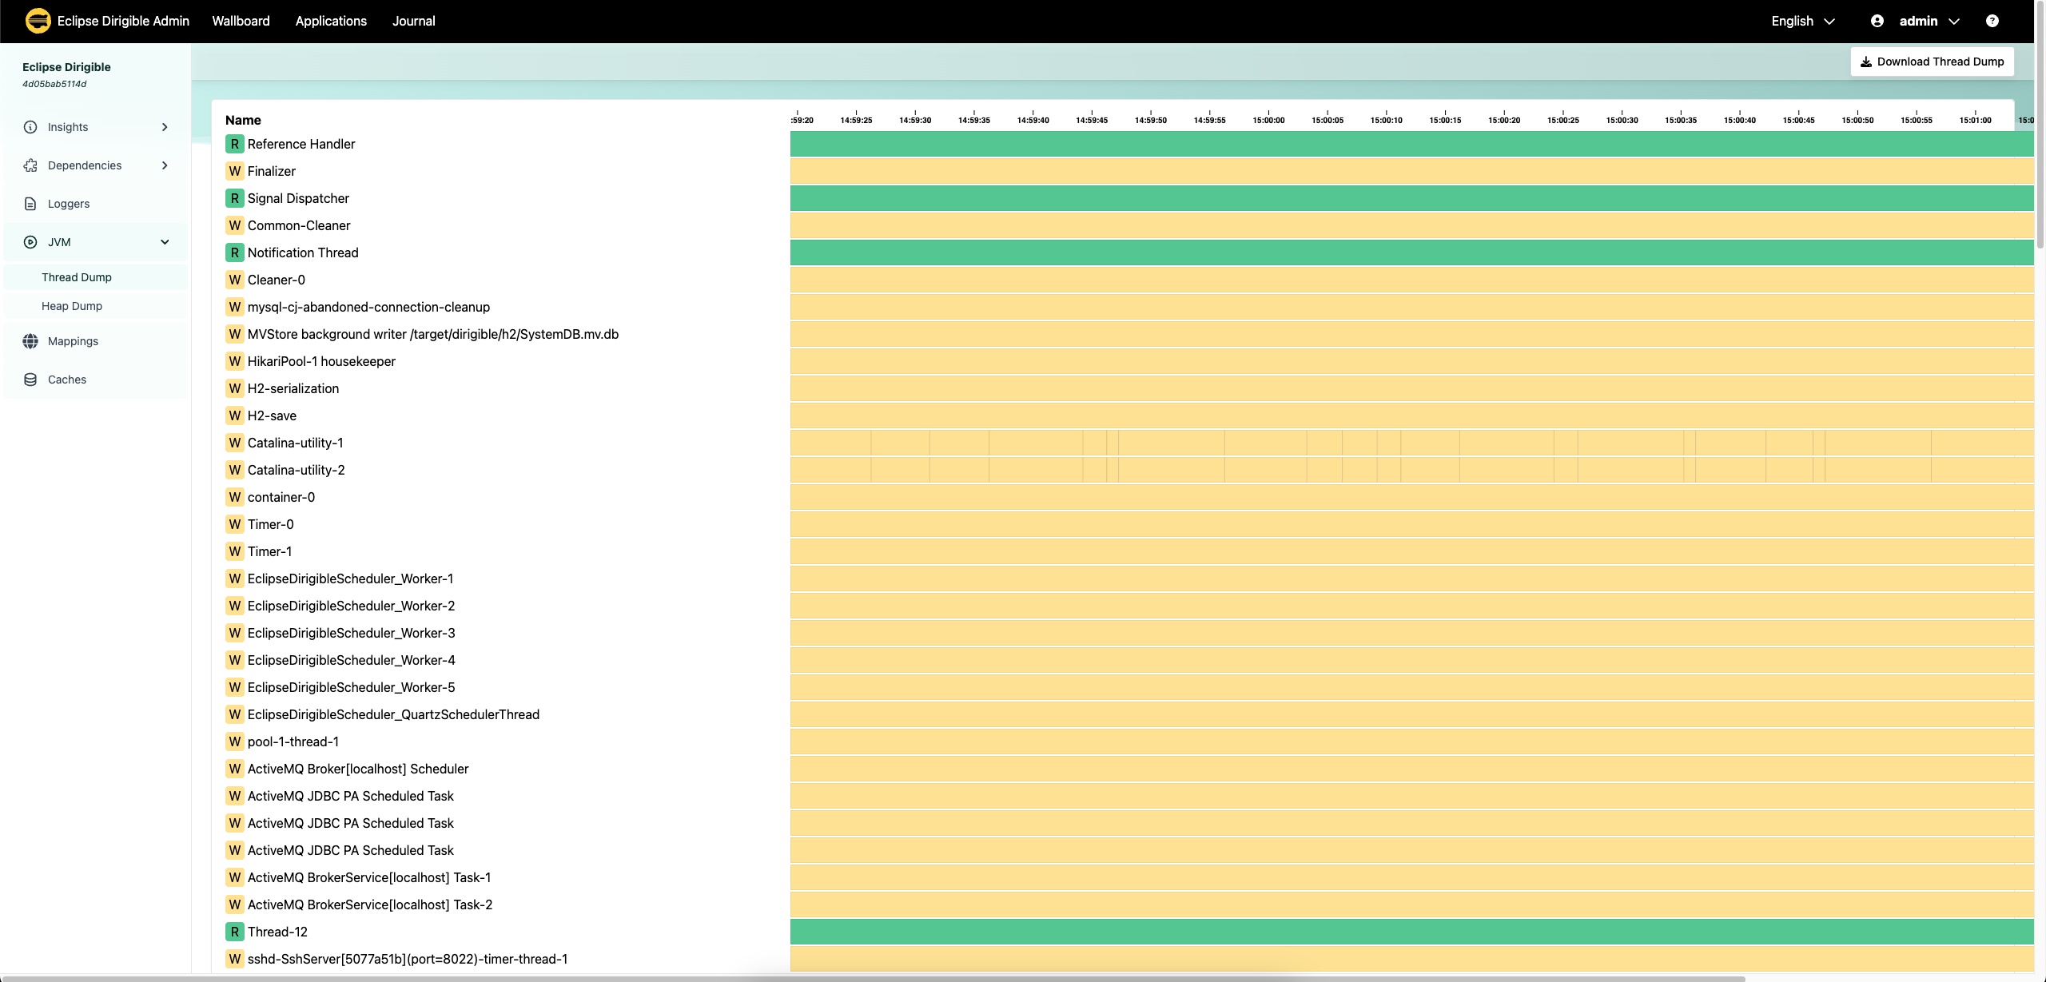The image size is (2046, 982).
Task: Click the Name column header
Action: coord(243,120)
